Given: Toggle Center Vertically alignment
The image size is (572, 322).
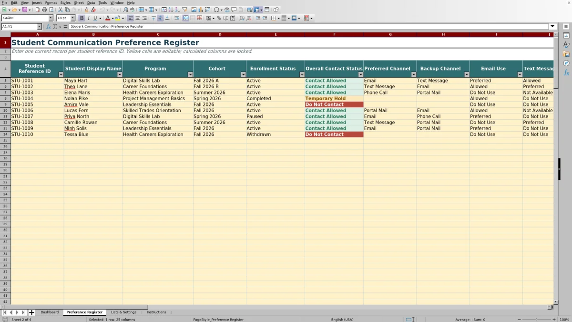Looking at the screenshot, I should click(160, 18).
